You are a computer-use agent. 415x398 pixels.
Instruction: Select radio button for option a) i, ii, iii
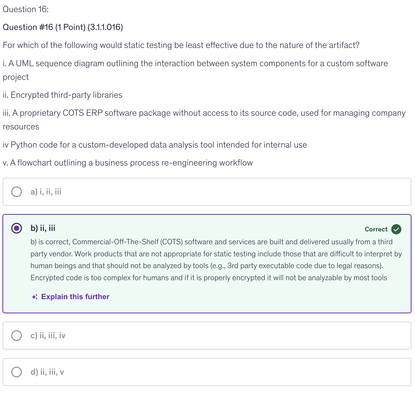coord(17,192)
